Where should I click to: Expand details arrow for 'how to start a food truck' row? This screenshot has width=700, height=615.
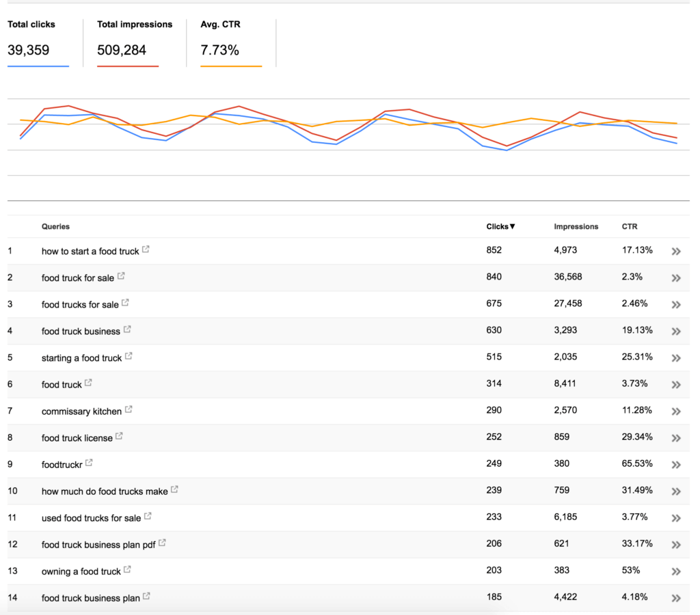coord(676,251)
